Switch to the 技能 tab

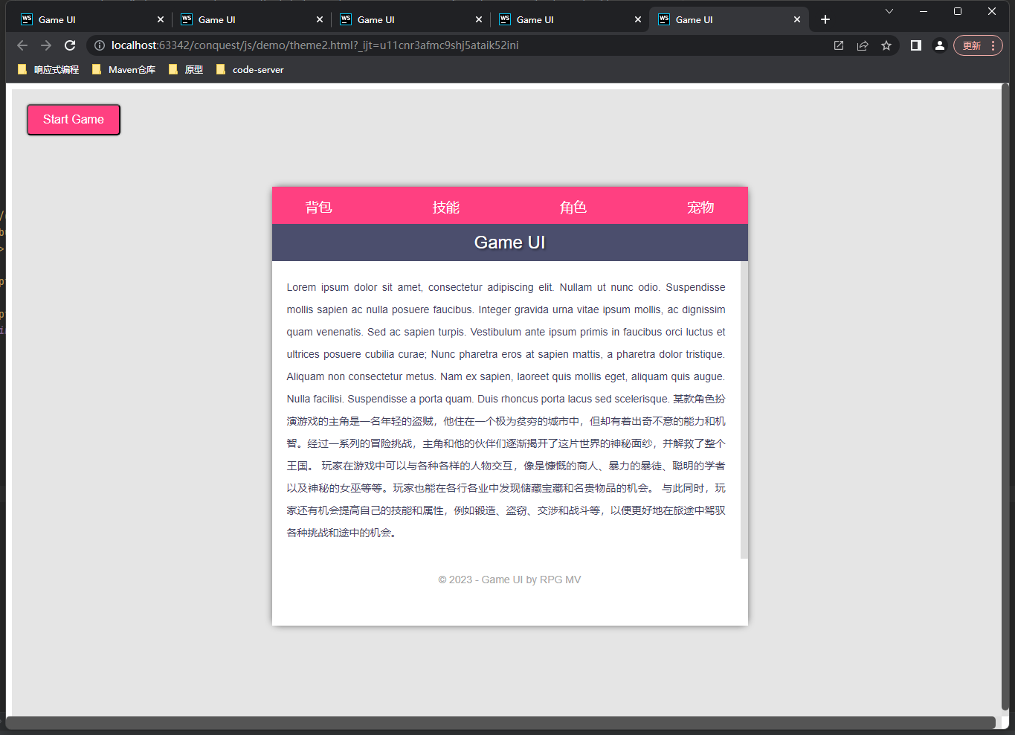tap(446, 208)
